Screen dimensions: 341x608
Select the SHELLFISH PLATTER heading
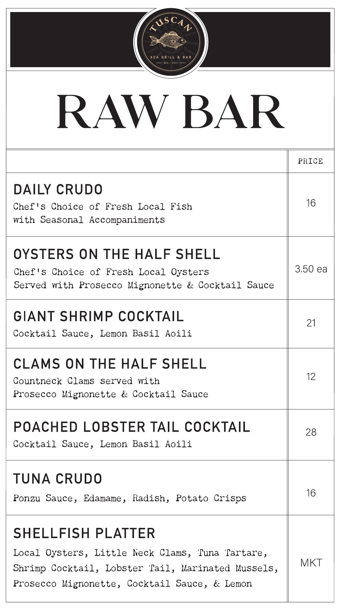(84, 533)
